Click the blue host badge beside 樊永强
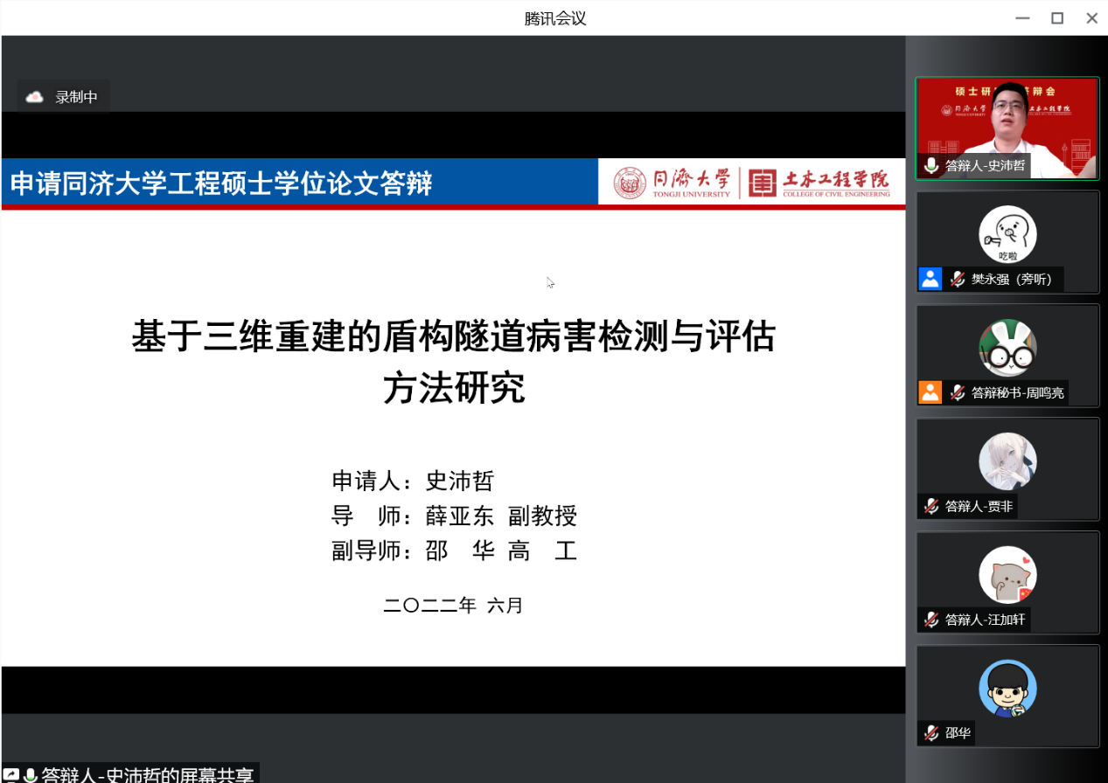Viewport: 1108px width, 783px height. click(930, 279)
